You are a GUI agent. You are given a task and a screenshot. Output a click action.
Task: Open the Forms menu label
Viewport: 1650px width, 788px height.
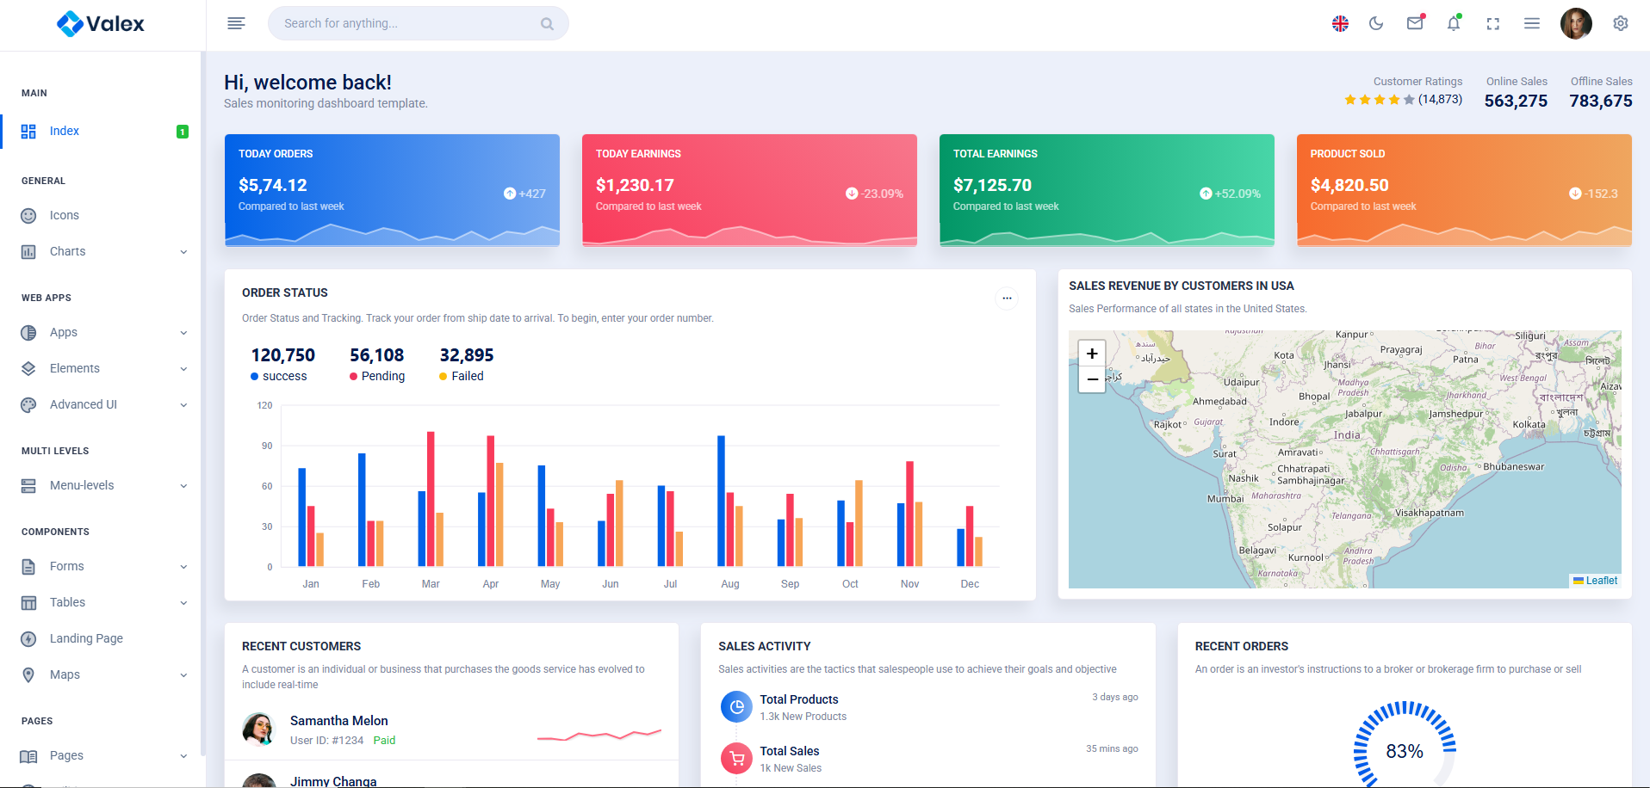[x=66, y=566]
